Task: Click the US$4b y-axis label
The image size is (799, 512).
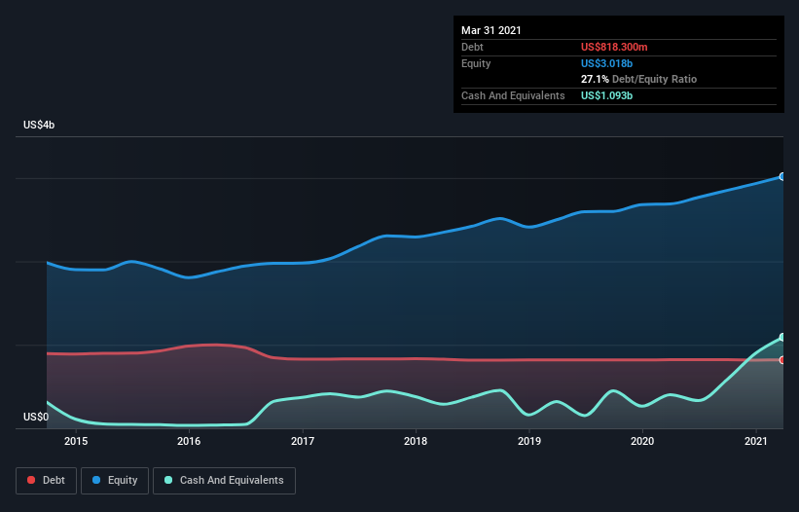Action: pos(39,125)
